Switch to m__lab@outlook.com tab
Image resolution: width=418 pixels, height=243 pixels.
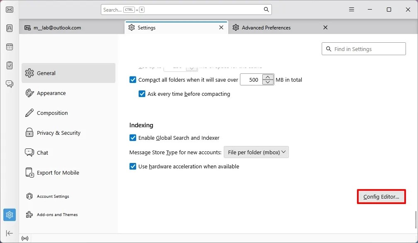[71, 28]
